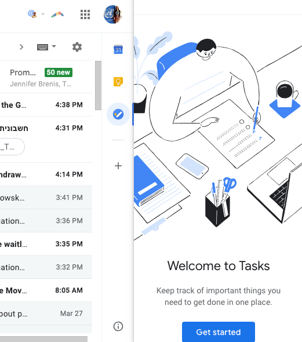Open the email received at 8:05 AM

pos(46,290)
